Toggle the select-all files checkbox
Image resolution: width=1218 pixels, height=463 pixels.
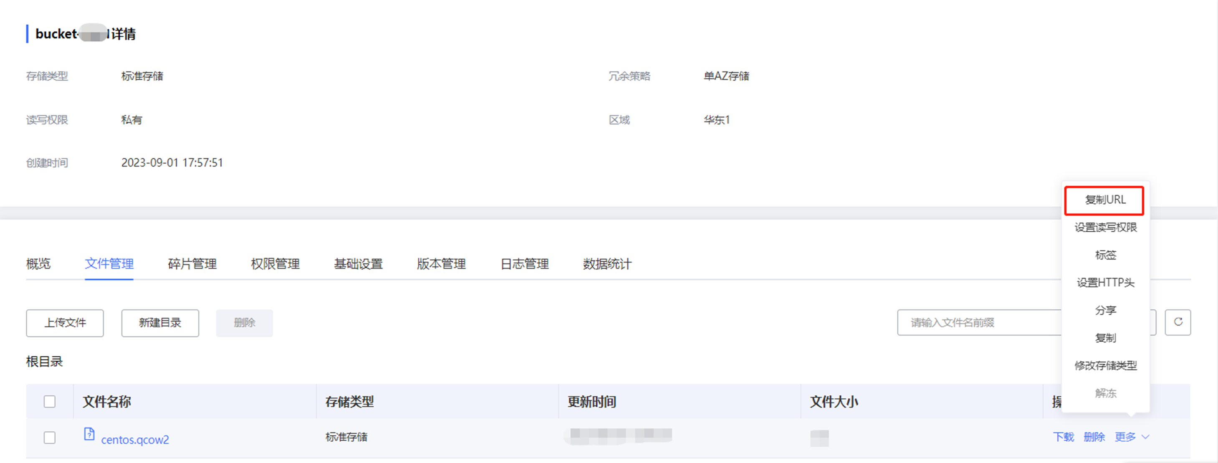pos(50,402)
